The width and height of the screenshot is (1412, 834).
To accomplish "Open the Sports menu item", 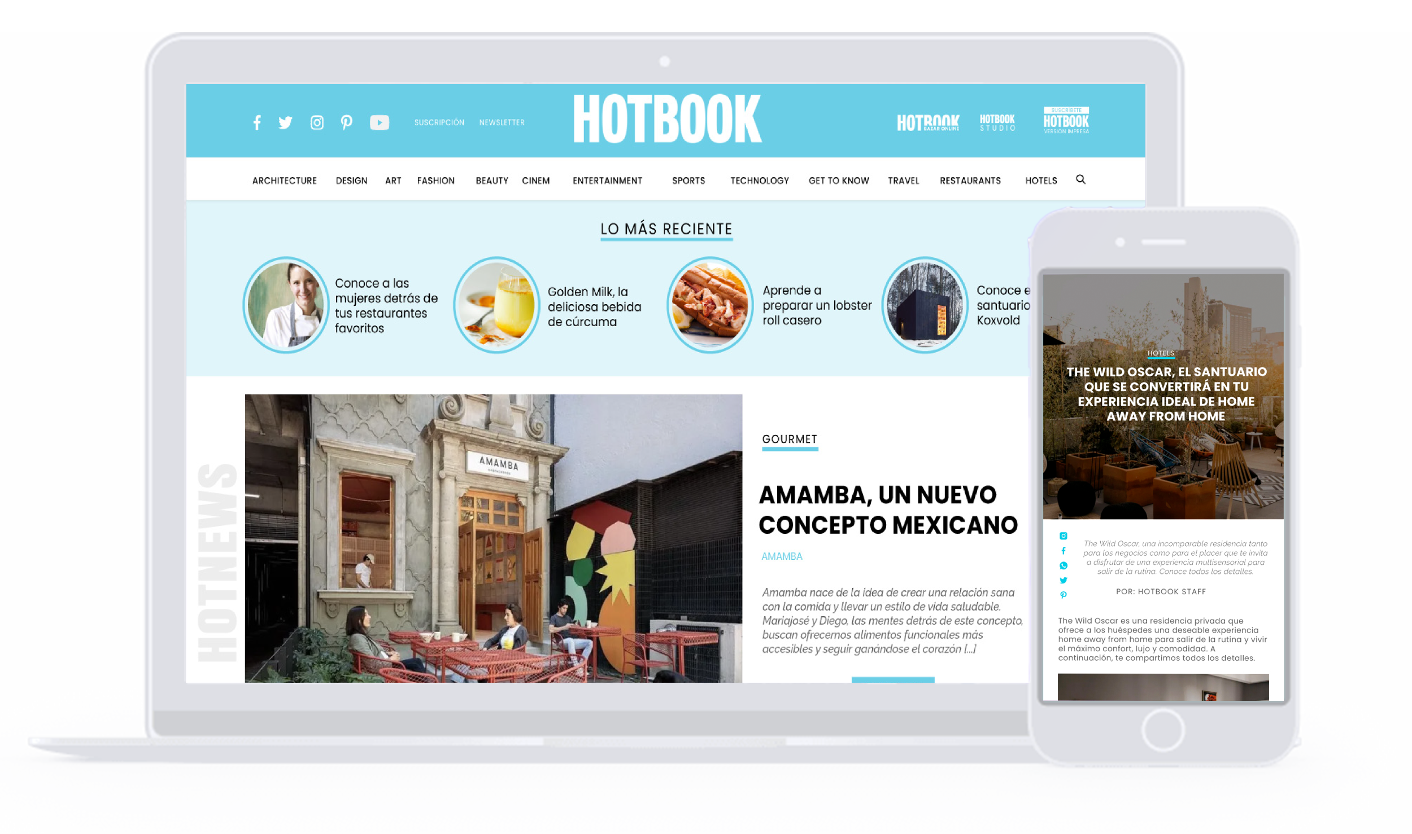I will [x=688, y=181].
